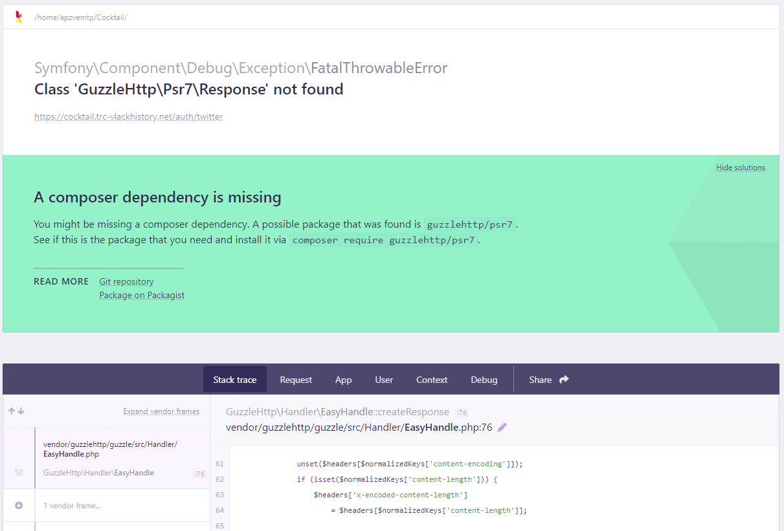Switch to the Request tab

tap(296, 380)
